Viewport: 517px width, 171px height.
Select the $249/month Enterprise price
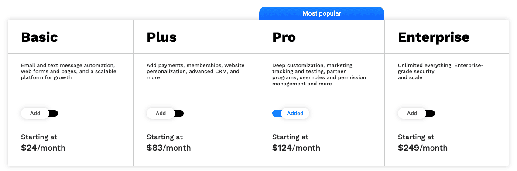pos(423,148)
